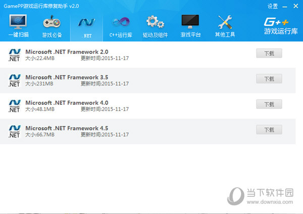Download .NET Framework 4.0 via 下载
This screenshot has width=303, height=214.
[269, 104]
